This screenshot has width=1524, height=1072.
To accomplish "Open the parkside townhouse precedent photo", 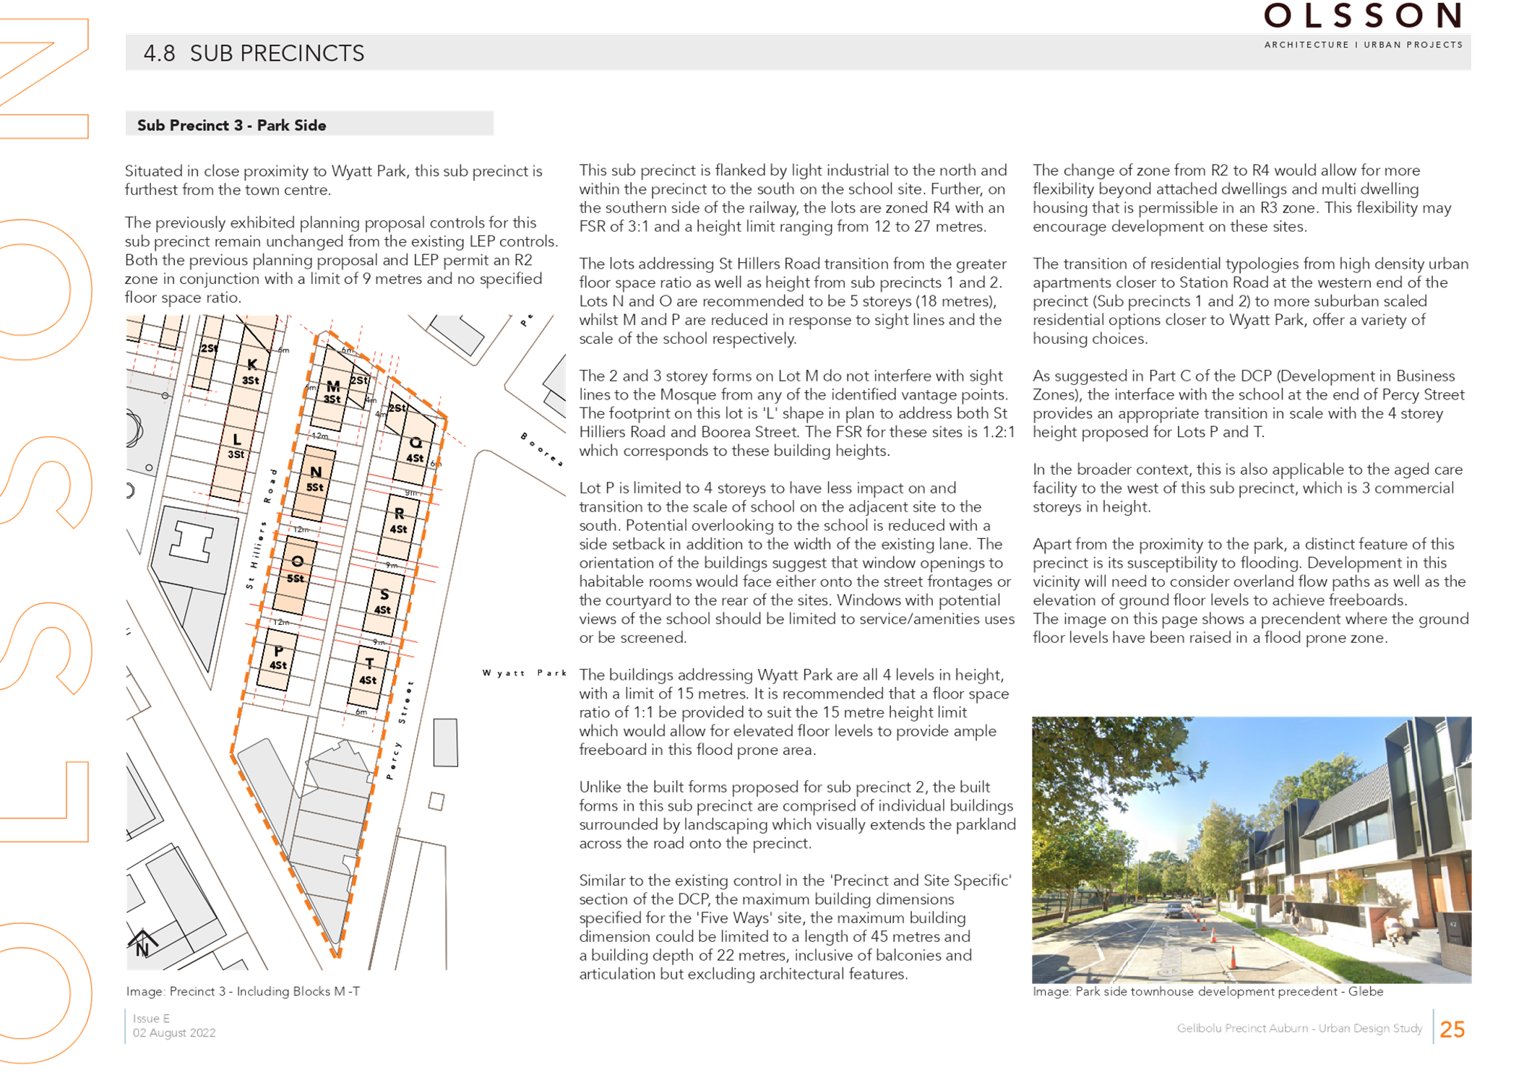I will [1251, 850].
